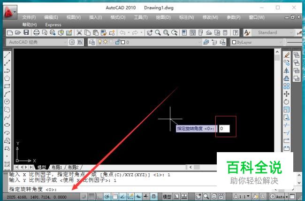The image size is (305, 201).
Task: Open the annotation scale 1:1 dropdown
Action: pos(241,197)
